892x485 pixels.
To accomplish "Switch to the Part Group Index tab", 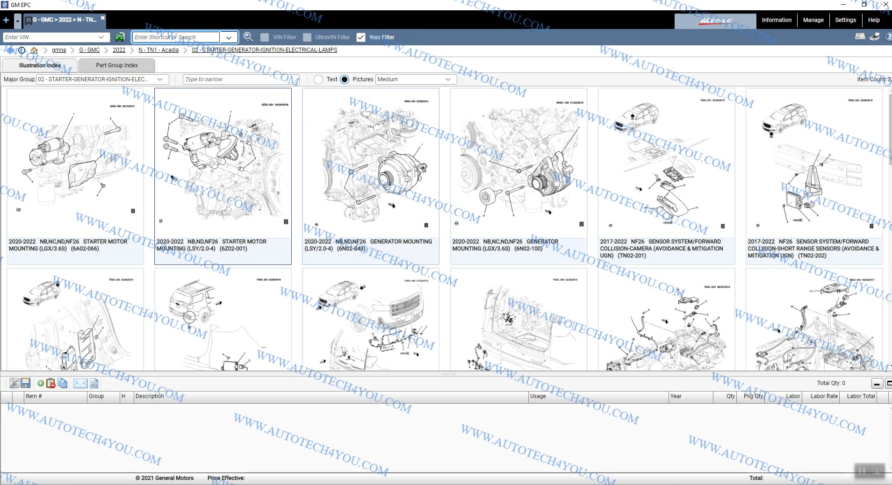I will pyautogui.click(x=117, y=65).
